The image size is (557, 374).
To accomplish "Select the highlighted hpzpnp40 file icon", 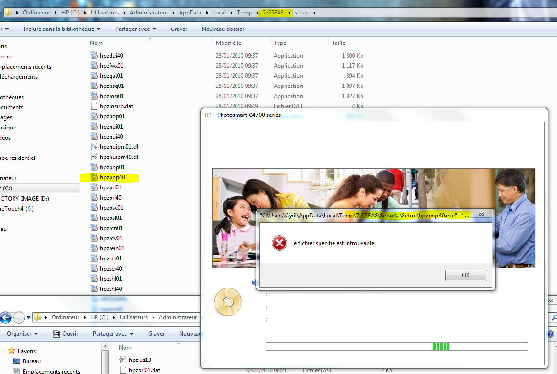I will [94, 177].
